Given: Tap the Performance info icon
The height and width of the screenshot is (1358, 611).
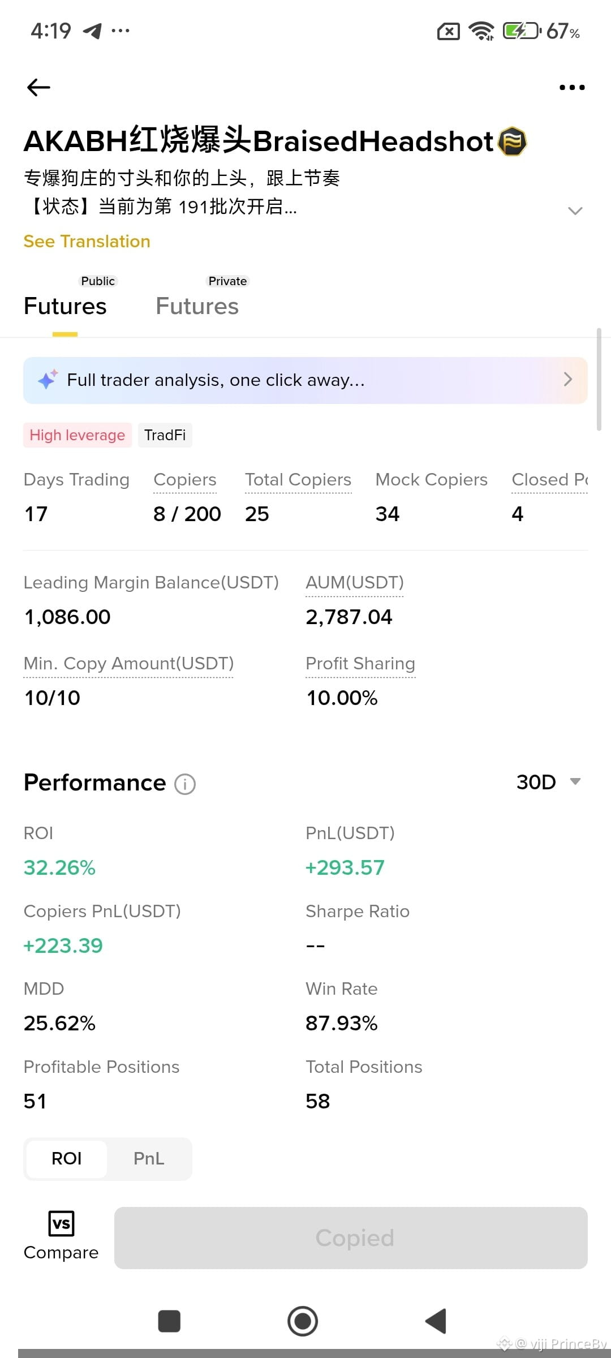Looking at the screenshot, I should pos(185,784).
